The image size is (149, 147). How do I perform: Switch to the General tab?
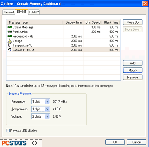[x=9, y=12]
